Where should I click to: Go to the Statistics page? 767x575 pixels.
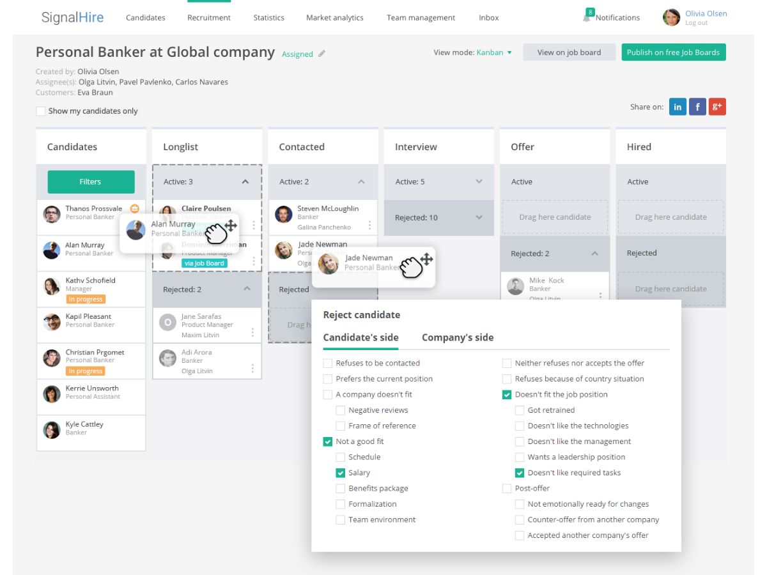click(x=269, y=18)
